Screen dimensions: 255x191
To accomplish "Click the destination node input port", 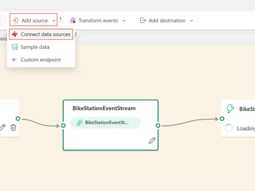I will 222,119.
